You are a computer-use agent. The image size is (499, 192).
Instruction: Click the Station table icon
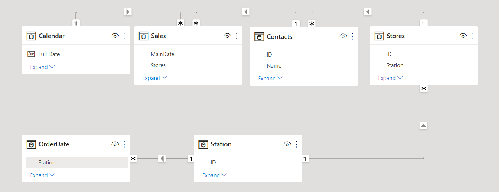click(x=203, y=144)
